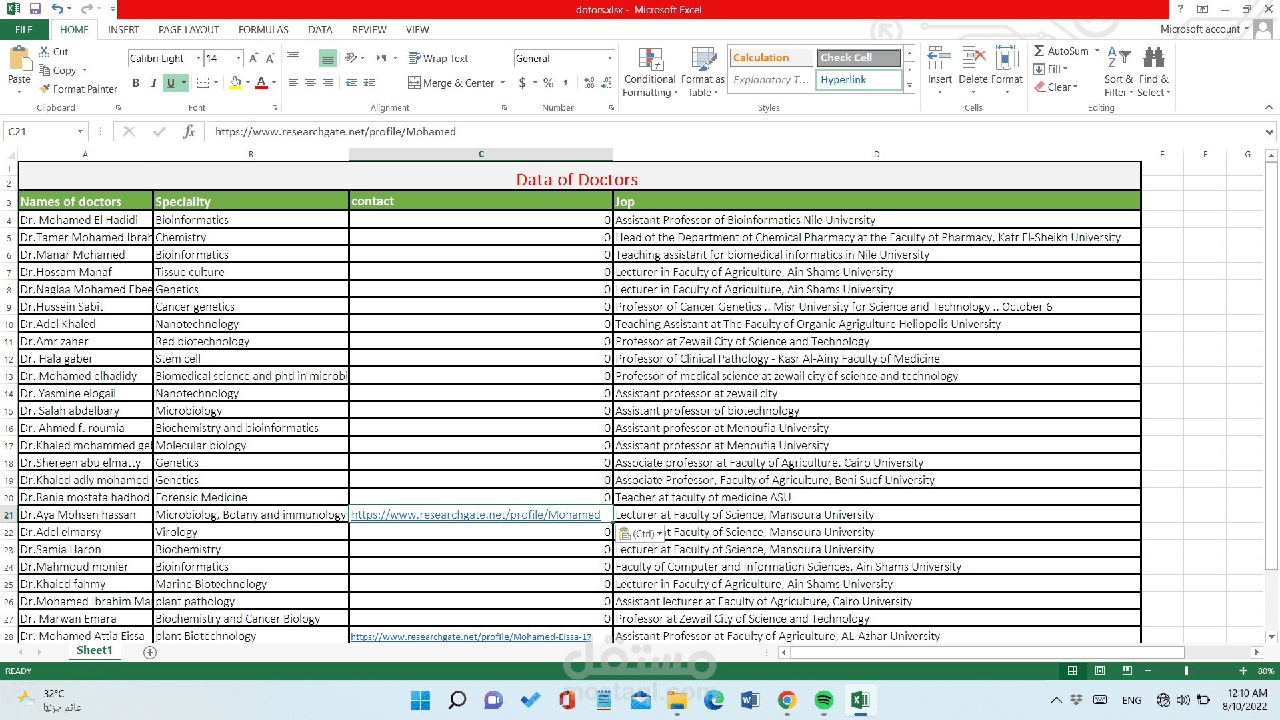This screenshot has height=720, width=1280.
Task: Toggle Bold formatting
Action: pyautogui.click(x=136, y=83)
